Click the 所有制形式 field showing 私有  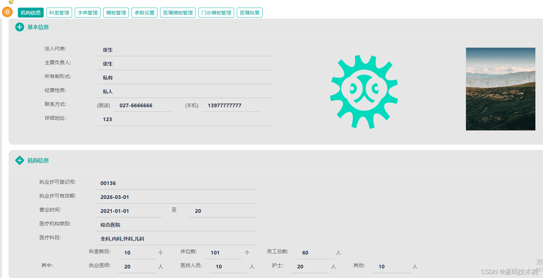185,78
